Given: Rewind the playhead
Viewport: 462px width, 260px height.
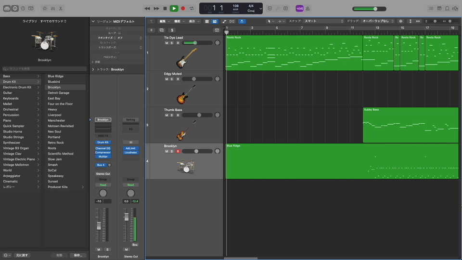Looking at the screenshot, I should coord(147,9).
